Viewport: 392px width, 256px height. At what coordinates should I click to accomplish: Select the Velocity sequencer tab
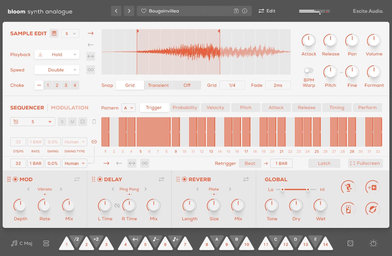pos(215,107)
